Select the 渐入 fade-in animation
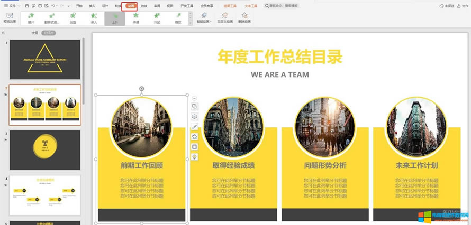 pyautogui.click(x=94, y=19)
